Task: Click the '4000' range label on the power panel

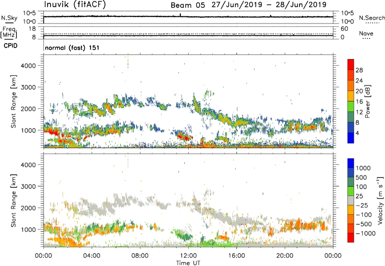Action: (28, 66)
